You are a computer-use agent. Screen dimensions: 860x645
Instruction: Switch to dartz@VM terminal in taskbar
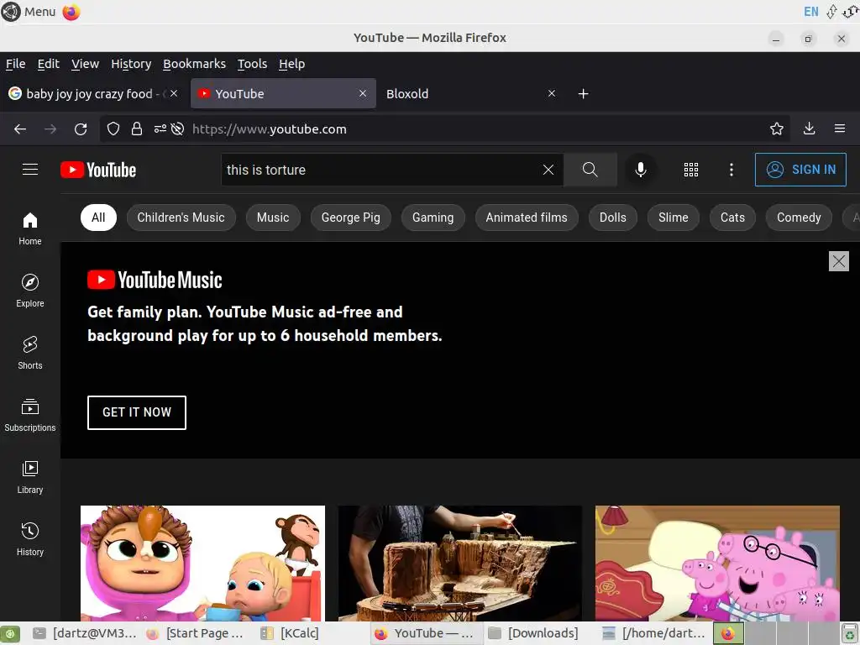(85, 633)
